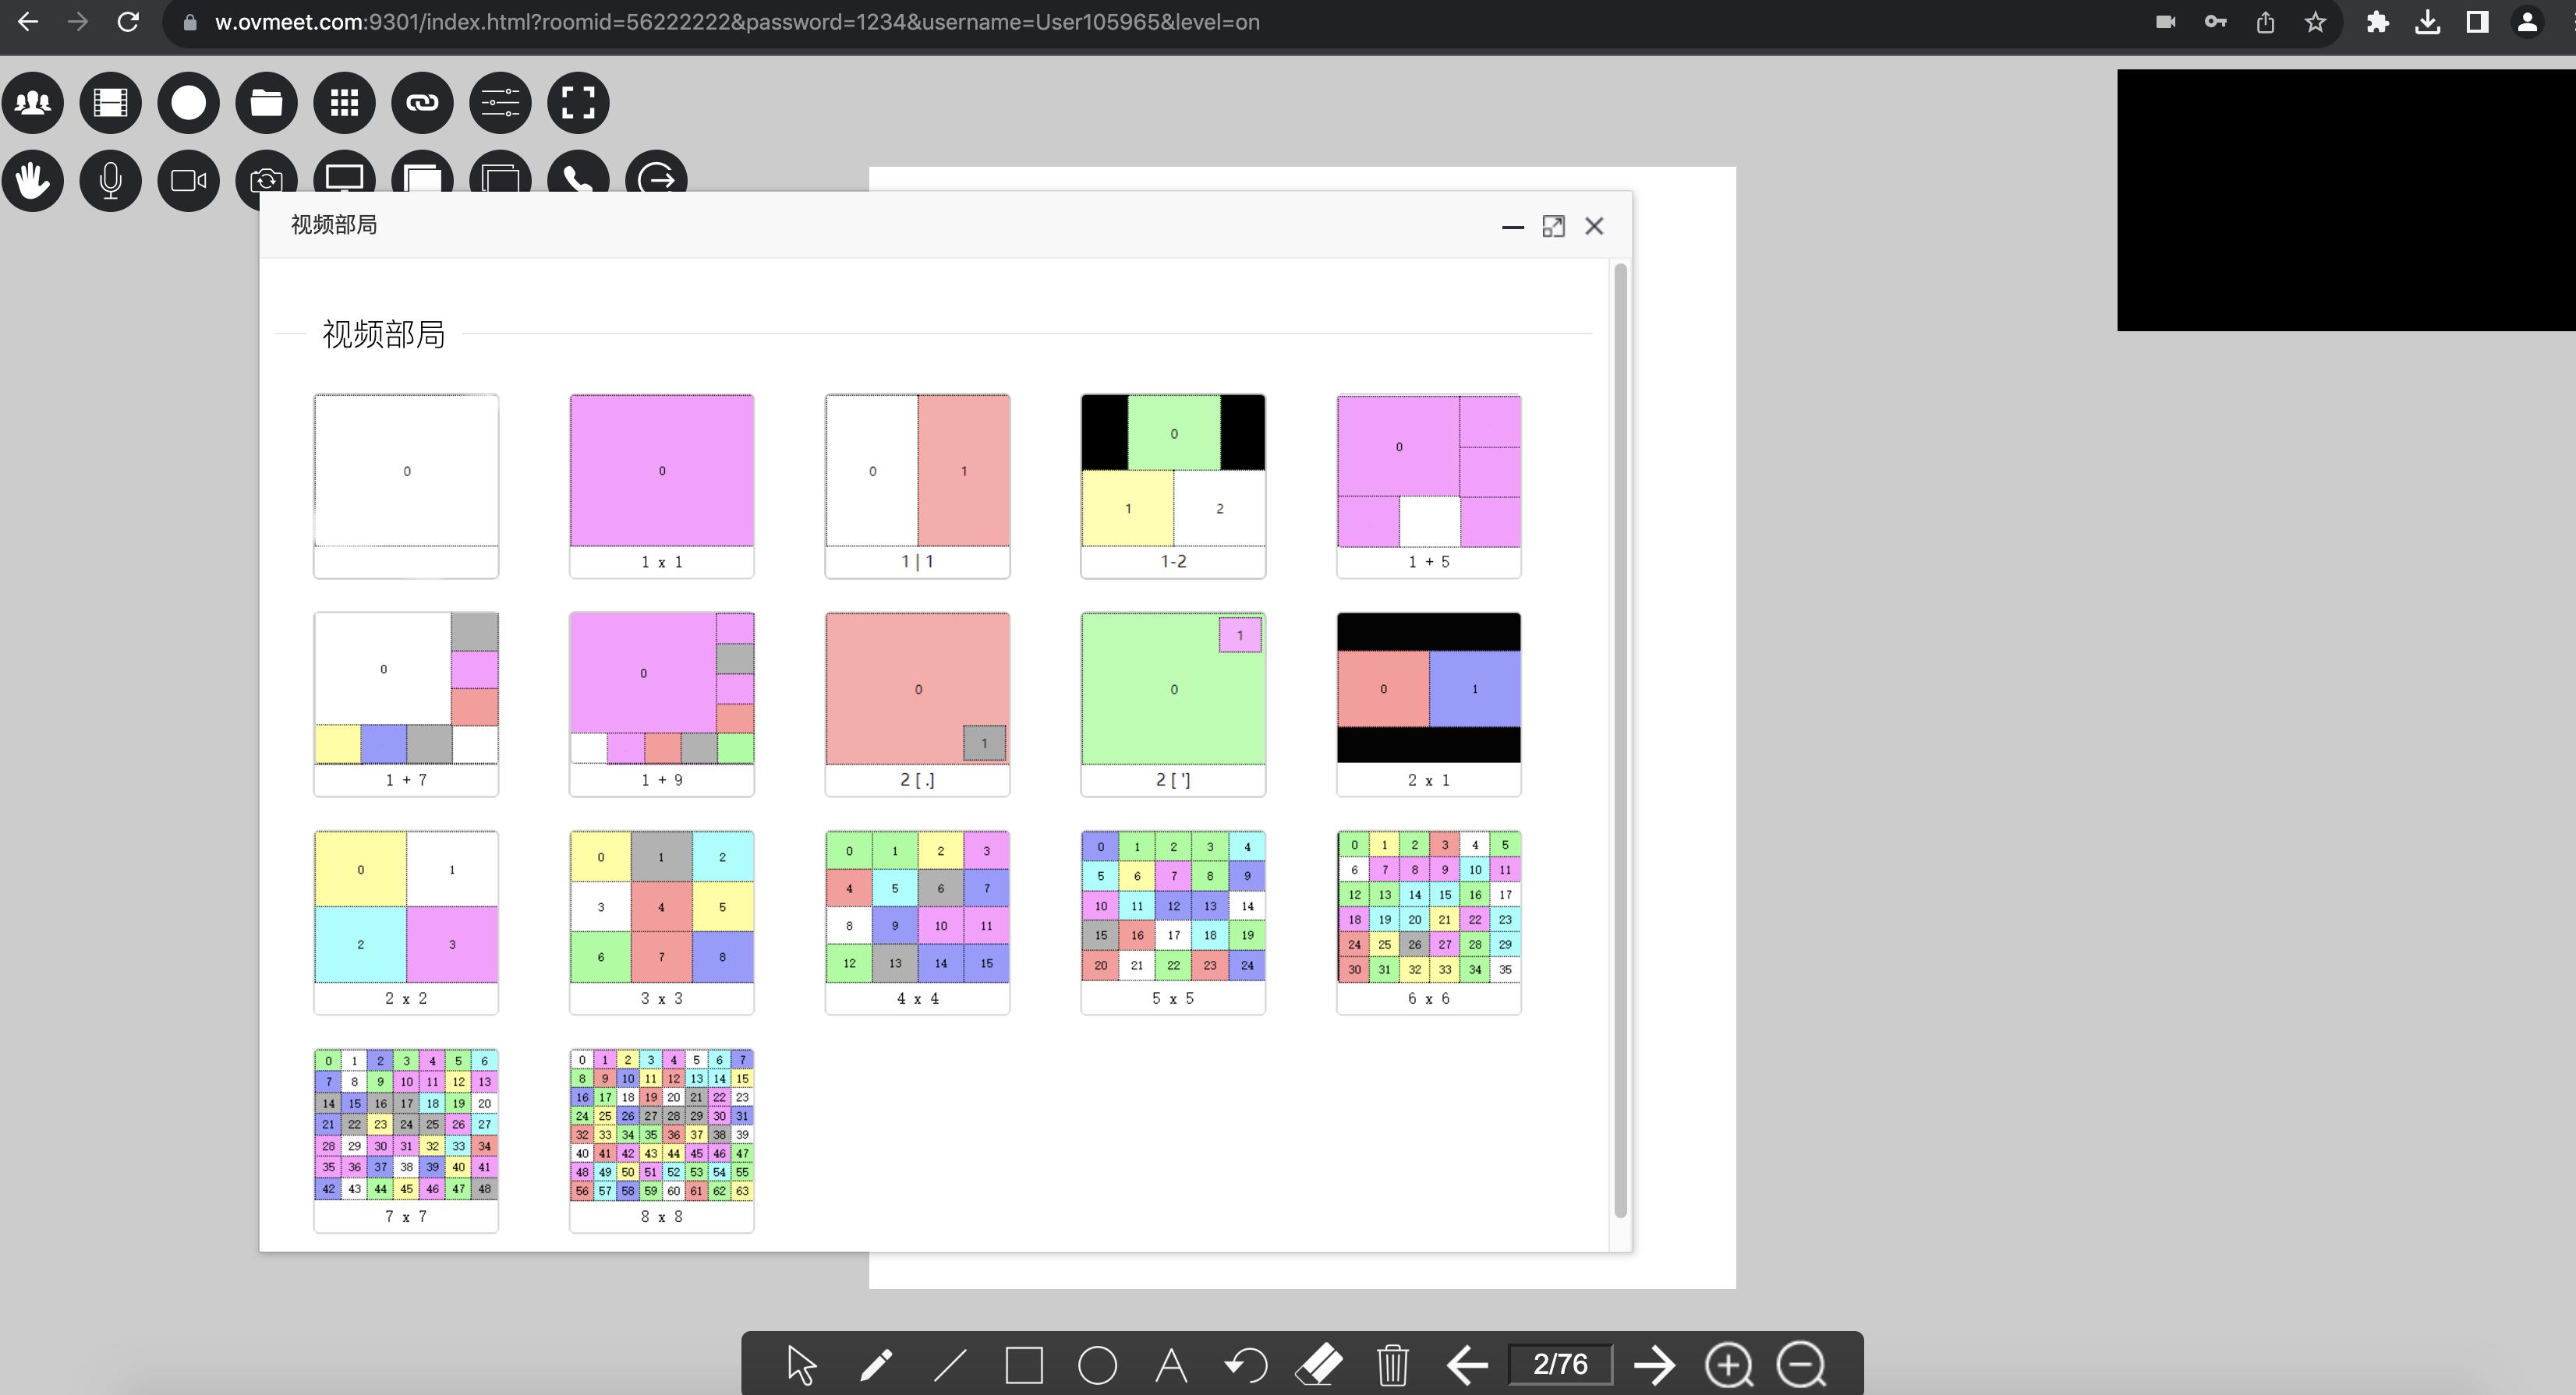Pick the 2 x 1 layout
The height and width of the screenshot is (1395, 2576).
click(1428, 704)
